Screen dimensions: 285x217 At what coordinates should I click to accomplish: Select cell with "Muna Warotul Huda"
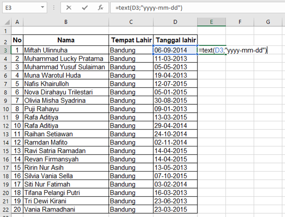(66, 75)
